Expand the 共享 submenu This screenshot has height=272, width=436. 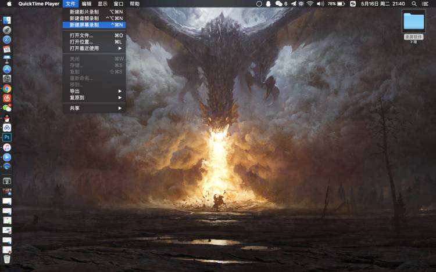94,108
